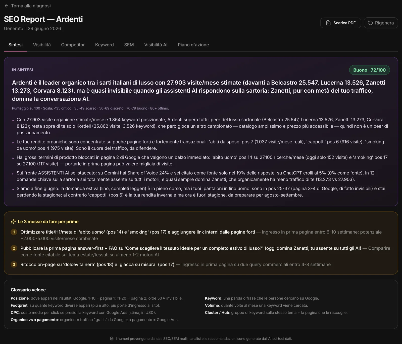
Task: Click the Cluster / Hub glossary term
Action: coord(217,313)
